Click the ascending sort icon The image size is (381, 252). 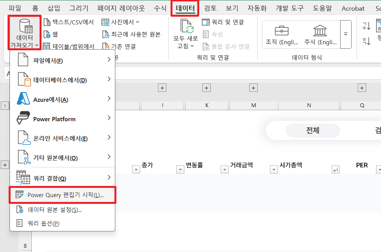[x=366, y=26]
